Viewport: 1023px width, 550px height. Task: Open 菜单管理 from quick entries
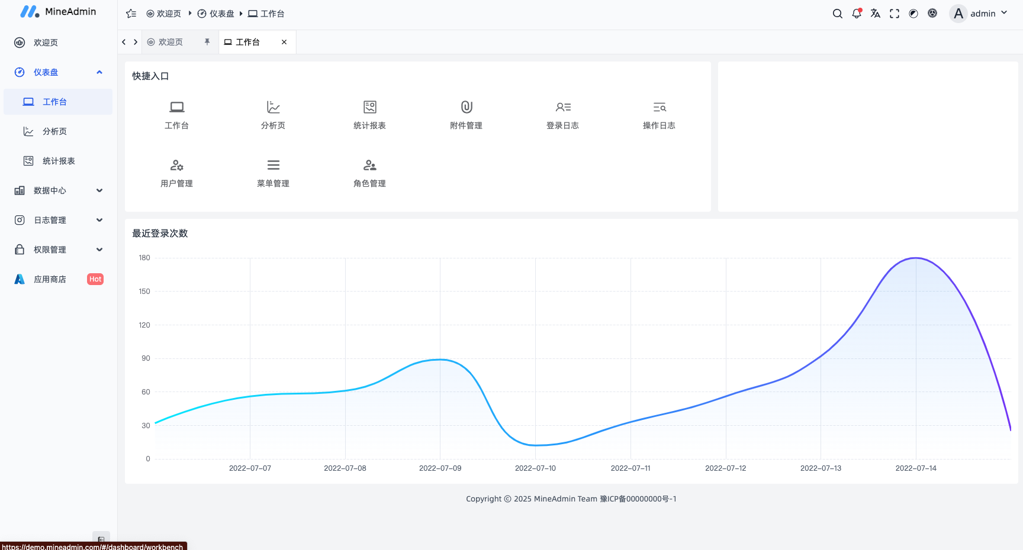pos(273,172)
